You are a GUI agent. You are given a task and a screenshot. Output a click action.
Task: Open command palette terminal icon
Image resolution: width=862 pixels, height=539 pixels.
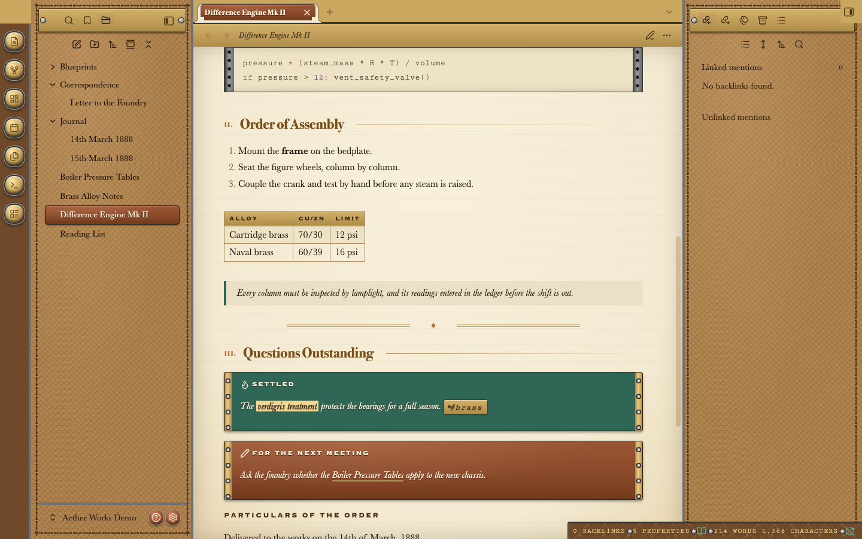(14, 185)
